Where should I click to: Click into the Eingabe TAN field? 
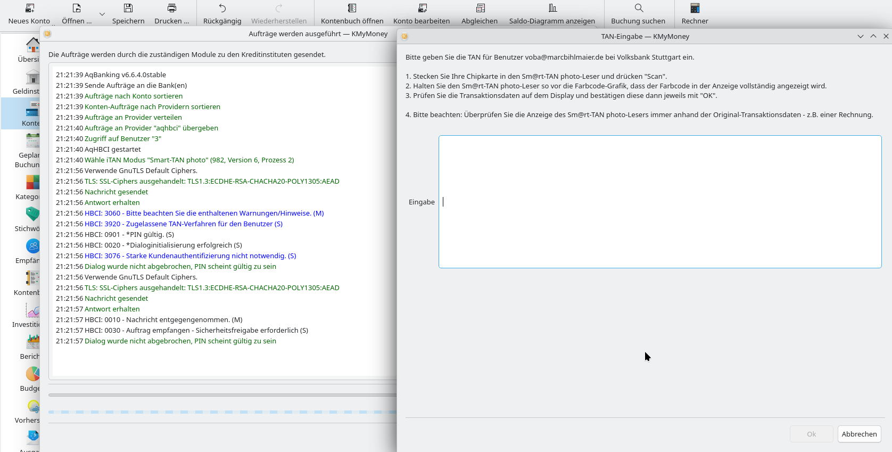[x=659, y=202]
